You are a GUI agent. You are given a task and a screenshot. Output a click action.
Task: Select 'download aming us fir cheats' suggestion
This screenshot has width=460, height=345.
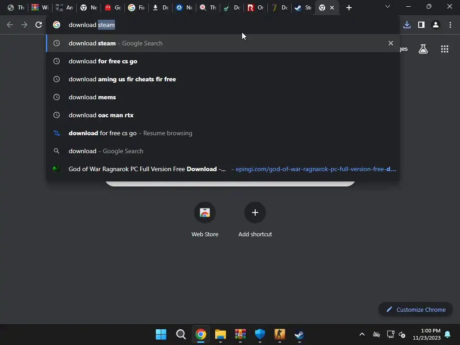(223, 79)
